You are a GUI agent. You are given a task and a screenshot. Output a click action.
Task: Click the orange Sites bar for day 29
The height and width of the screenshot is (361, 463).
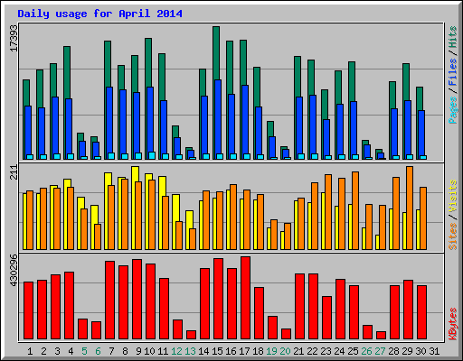pos(410,208)
